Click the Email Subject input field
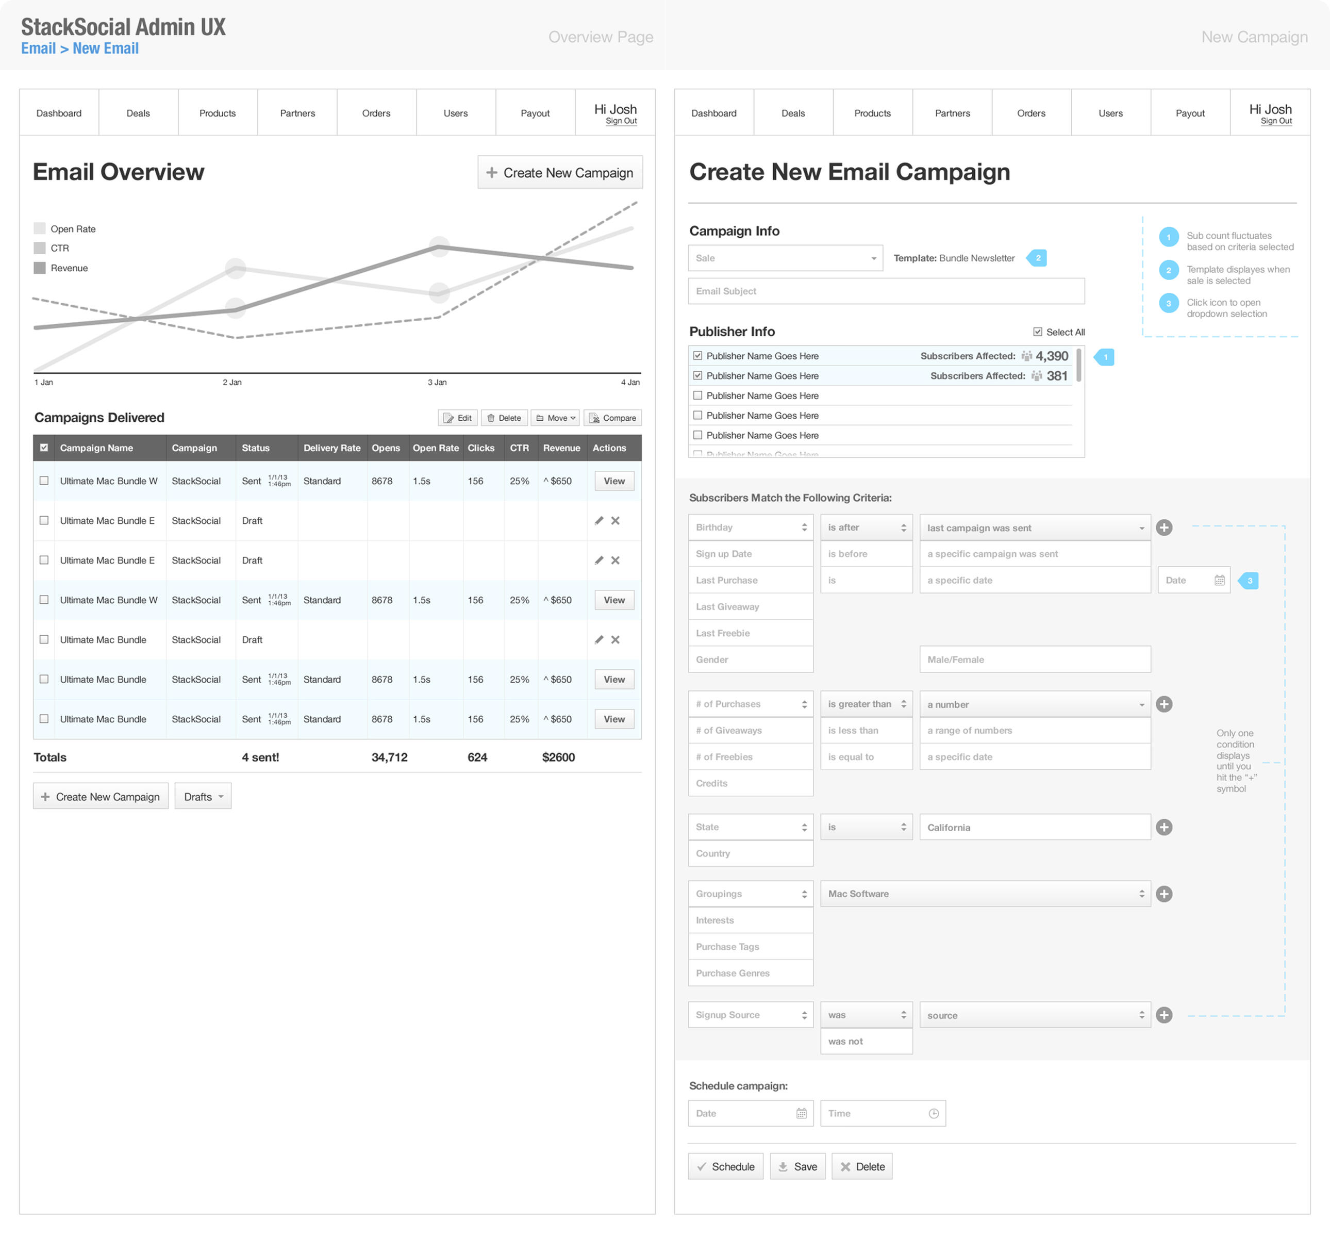This screenshot has height=1237, width=1330. click(x=887, y=291)
